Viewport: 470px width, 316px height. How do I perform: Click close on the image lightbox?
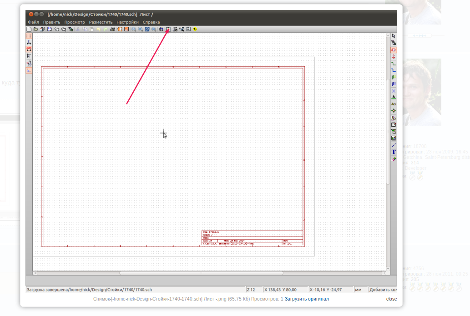391,299
